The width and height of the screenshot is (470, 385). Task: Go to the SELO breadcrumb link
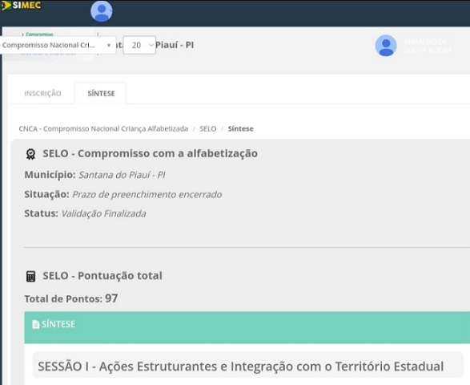(x=207, y=129)
